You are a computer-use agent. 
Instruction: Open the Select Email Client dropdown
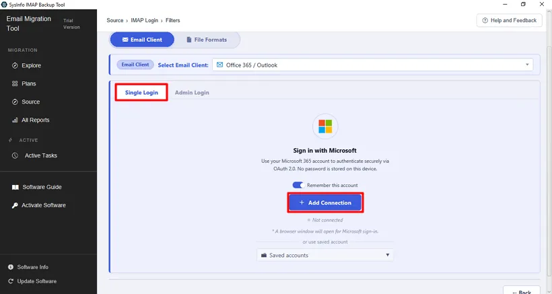372,65
